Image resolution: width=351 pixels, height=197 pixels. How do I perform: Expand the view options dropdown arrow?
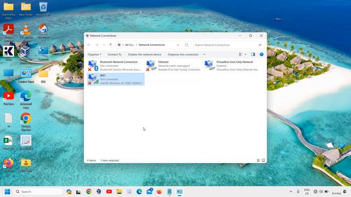[246, 55]
